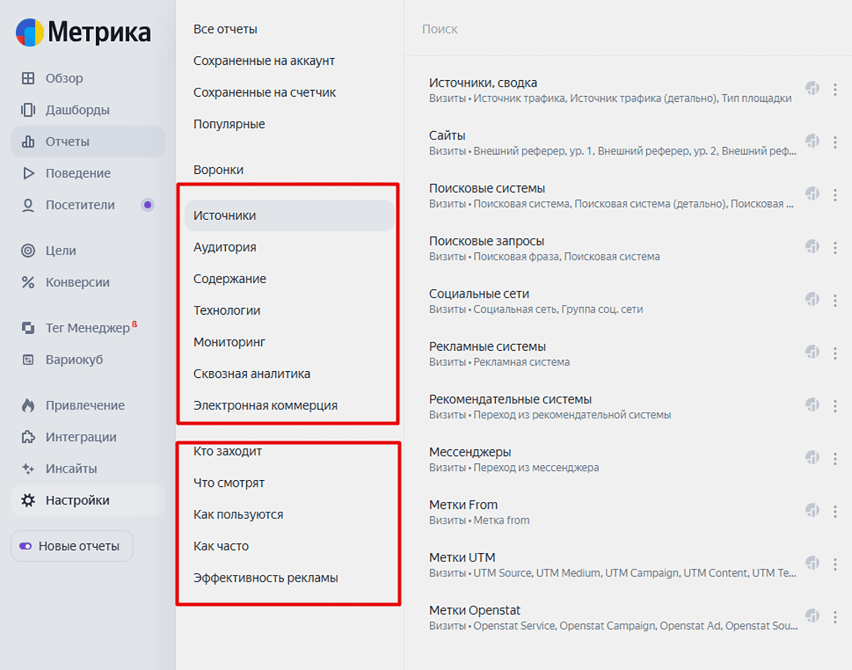Open the Мессенджеры report

pyautogui.click(x=470, y=452)
